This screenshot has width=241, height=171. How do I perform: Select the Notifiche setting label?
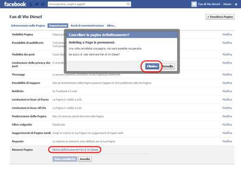pos(18,91)
